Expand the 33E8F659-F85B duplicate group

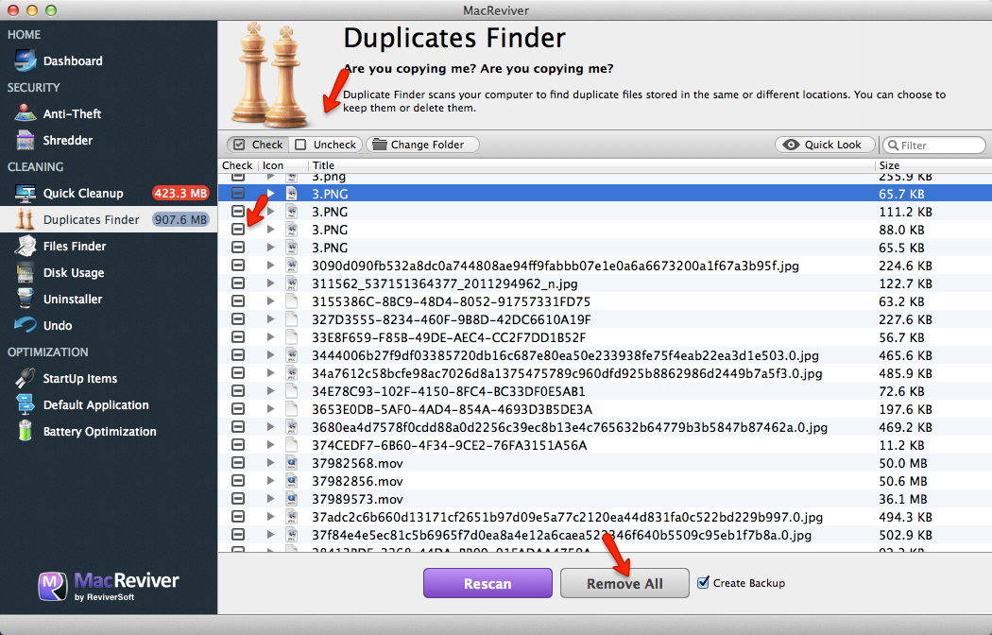pos(271,337)
